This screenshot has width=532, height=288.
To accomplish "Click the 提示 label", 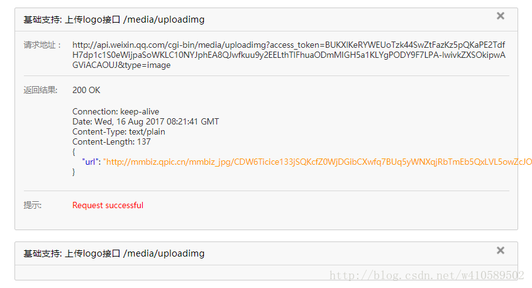I will pos(33,205).
